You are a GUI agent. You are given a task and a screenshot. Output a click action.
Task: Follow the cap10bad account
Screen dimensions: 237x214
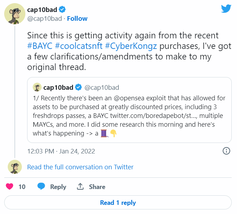[x=77, y=18]
